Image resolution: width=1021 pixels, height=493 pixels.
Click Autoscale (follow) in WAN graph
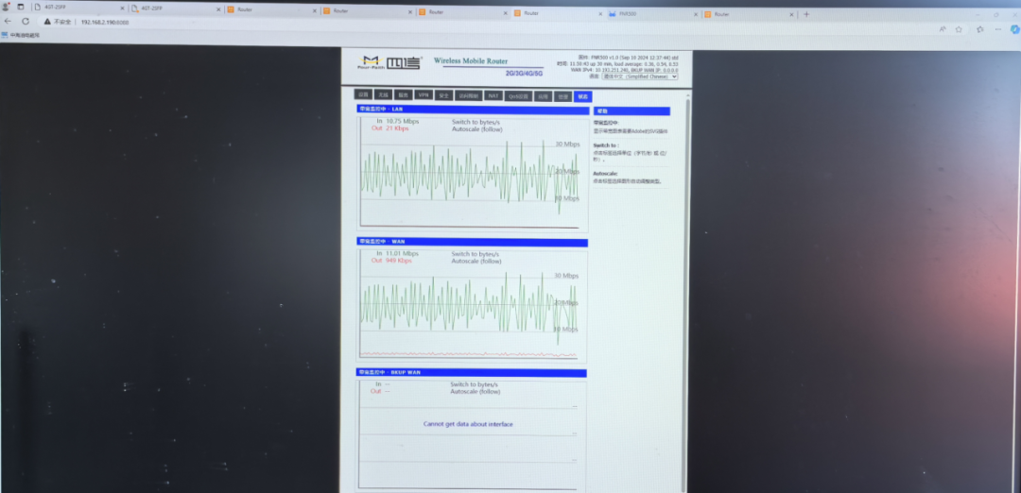476,261
